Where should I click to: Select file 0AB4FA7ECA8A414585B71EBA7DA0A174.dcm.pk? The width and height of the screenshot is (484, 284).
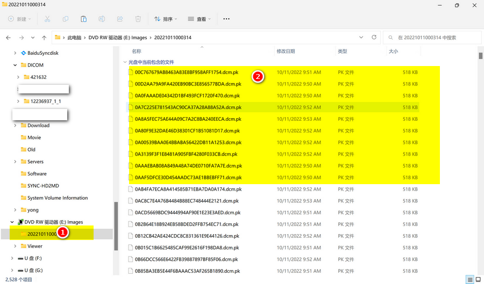click(x=188, y=189)
